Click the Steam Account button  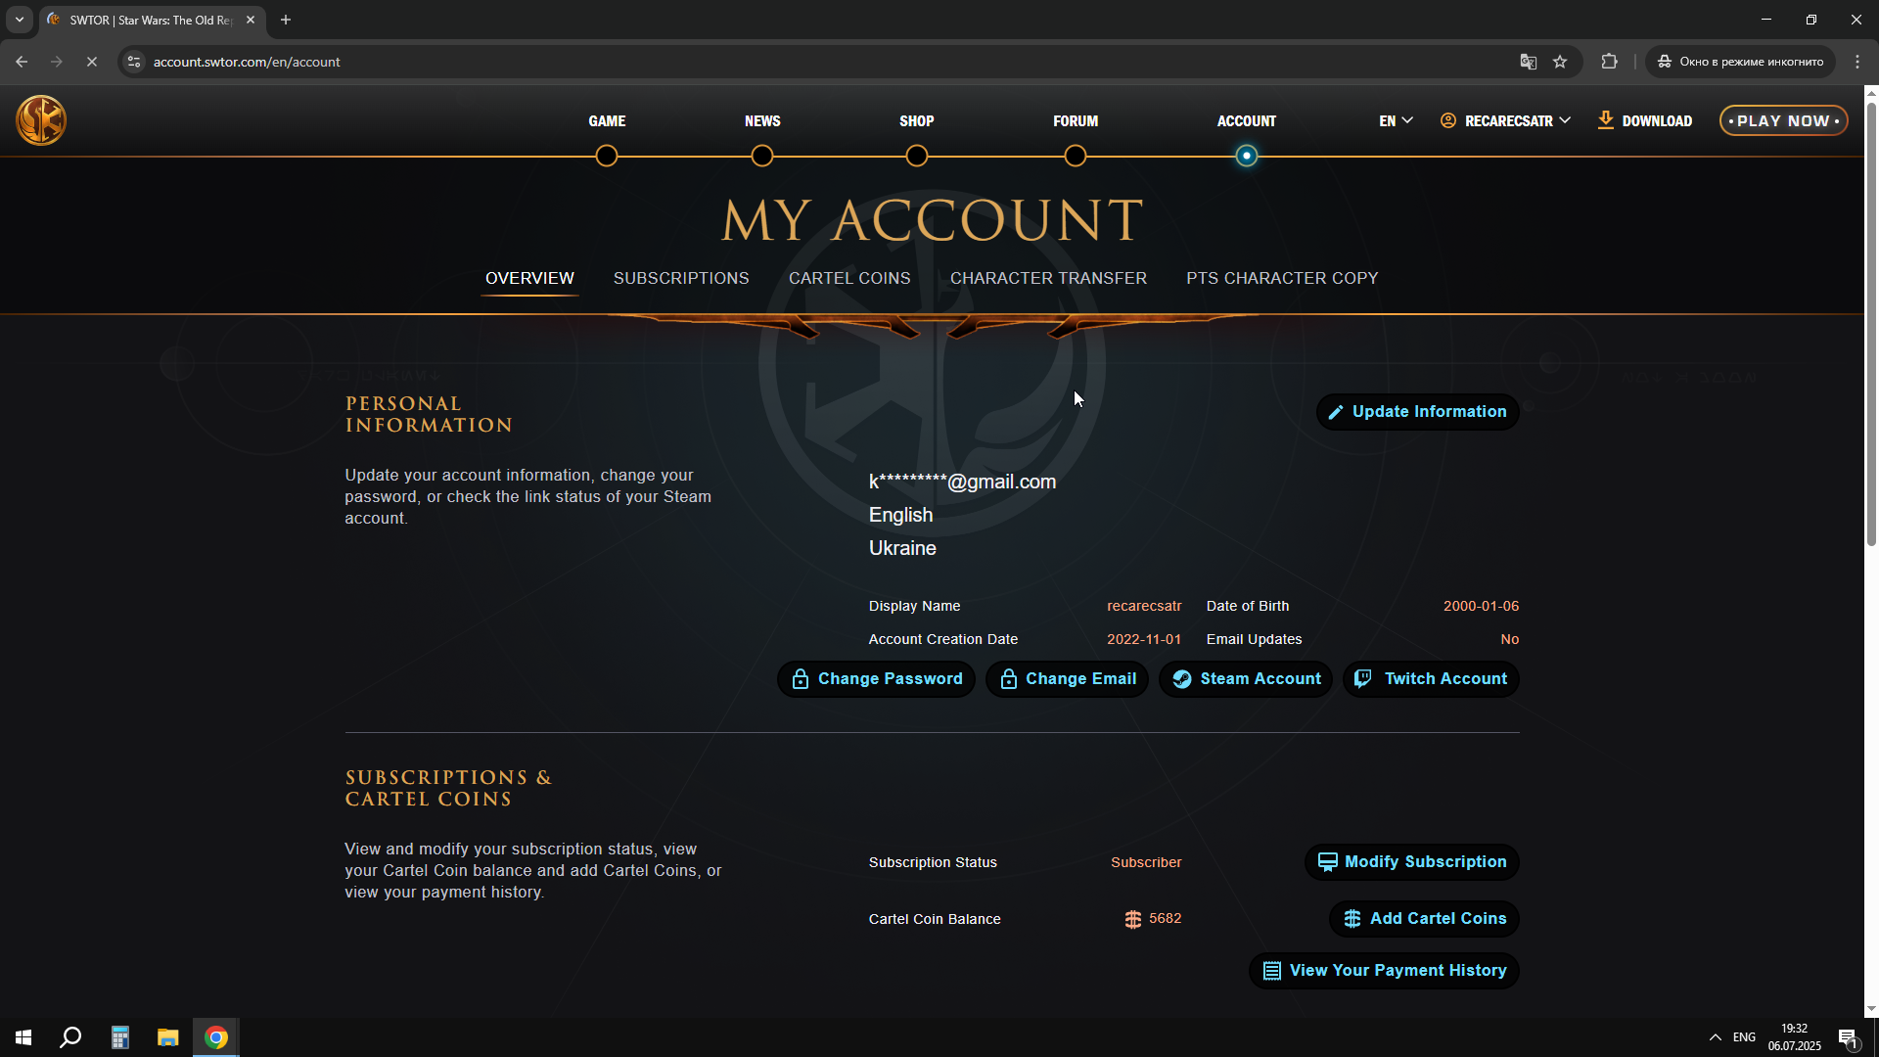[x=1246, y=679]
